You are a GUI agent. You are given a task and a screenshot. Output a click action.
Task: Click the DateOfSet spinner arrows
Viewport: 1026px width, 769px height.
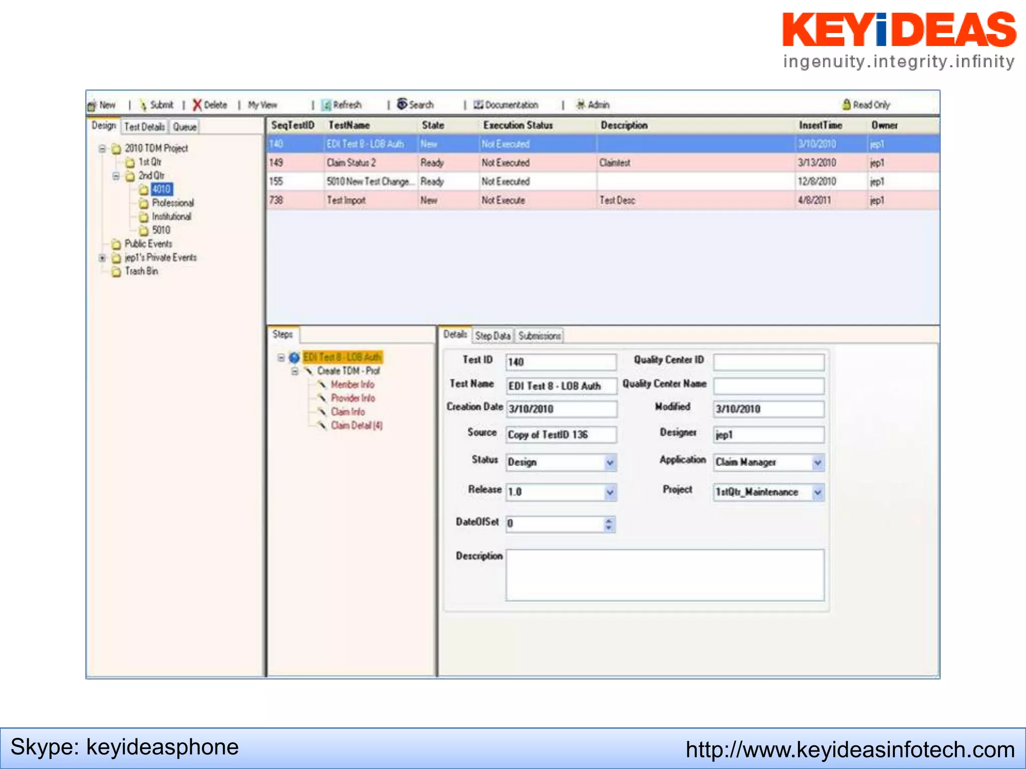click(x=609, y=524)
